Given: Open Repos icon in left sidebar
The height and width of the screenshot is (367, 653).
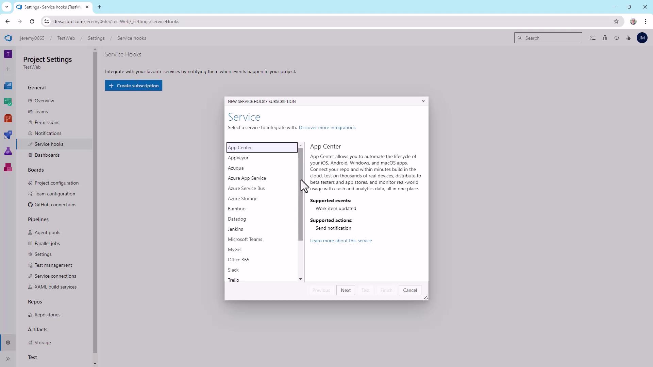Looking at the screenshot, I should pos(8,118).
